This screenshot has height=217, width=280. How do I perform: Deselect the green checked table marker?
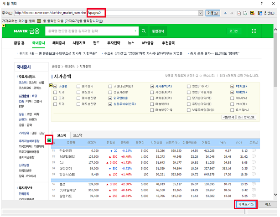[x=49, y=140]
